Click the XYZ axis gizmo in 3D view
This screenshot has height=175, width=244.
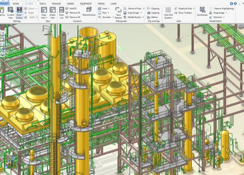click(x=9, y=162)
